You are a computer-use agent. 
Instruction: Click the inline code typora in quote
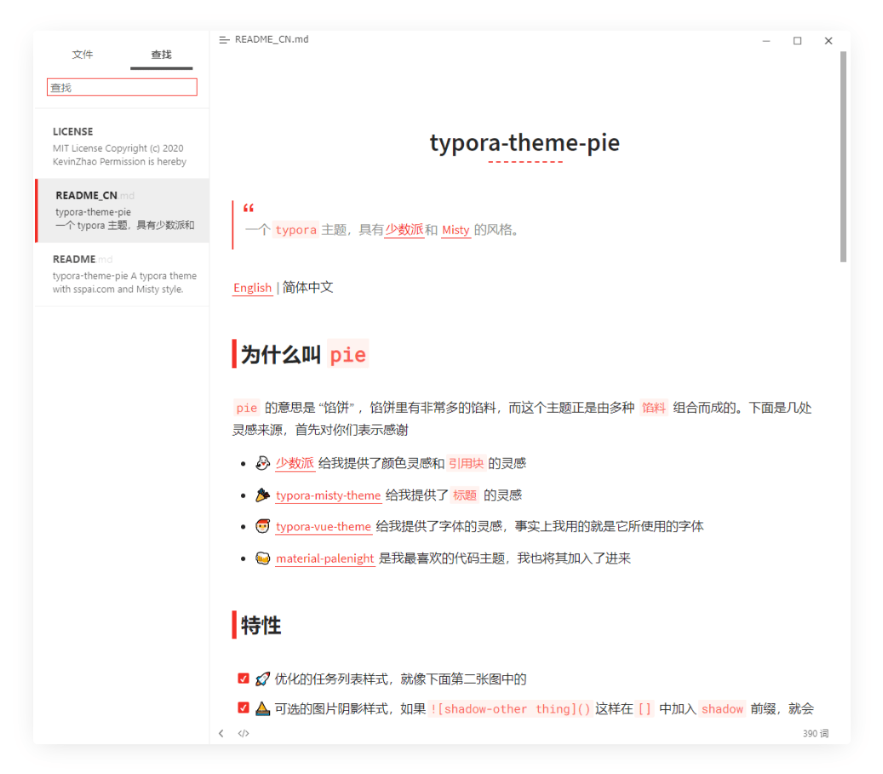(296, 230)
